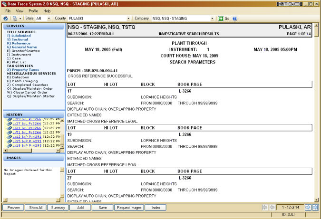Click the icon beside history entry L:12 B:P P:4291

pos(9,137)
